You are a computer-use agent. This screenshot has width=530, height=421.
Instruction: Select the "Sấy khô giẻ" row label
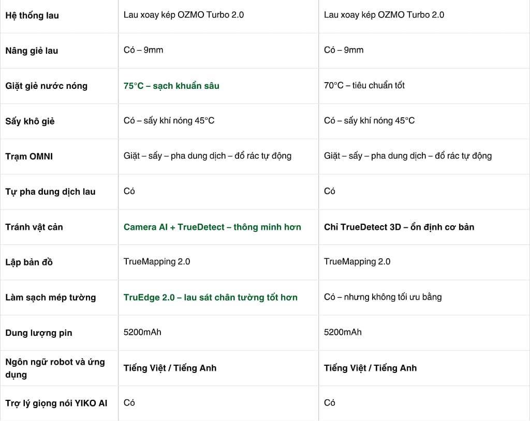30,121
